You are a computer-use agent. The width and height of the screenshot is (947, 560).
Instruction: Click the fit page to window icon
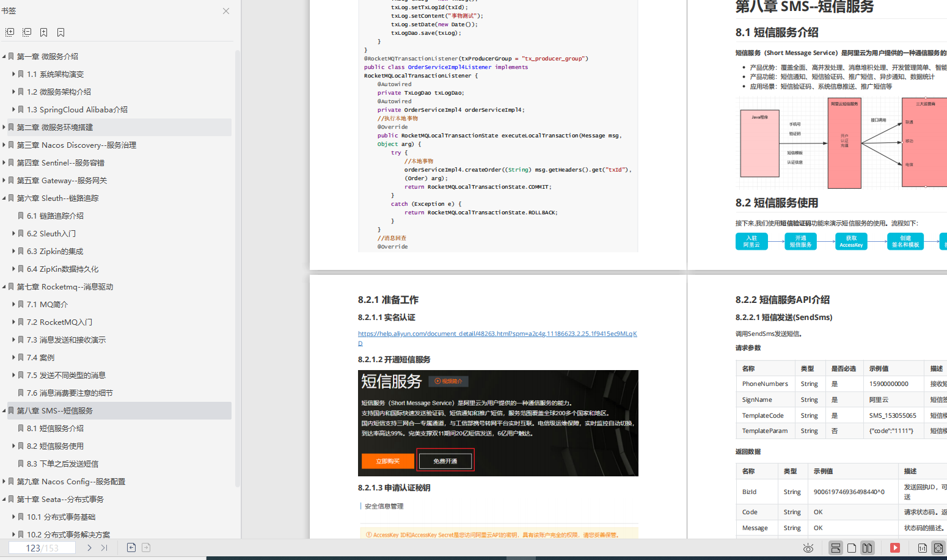coord(938,548)
